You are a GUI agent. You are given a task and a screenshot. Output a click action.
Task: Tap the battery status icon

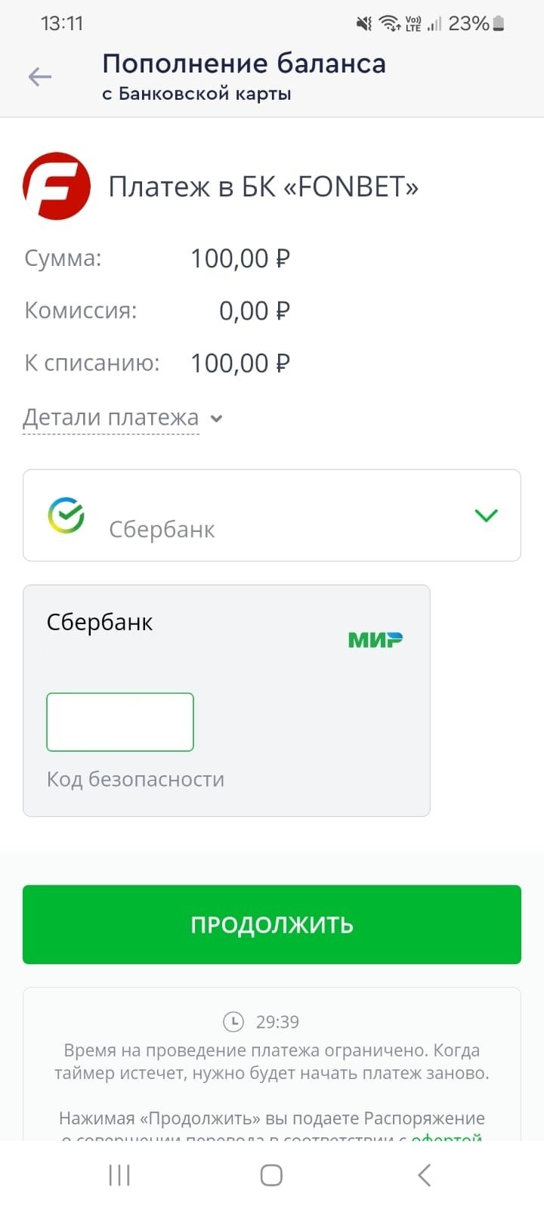(499, 24)
